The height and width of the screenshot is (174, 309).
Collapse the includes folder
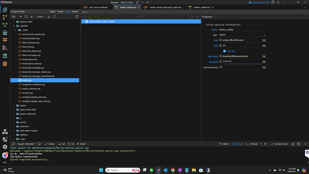14,26
